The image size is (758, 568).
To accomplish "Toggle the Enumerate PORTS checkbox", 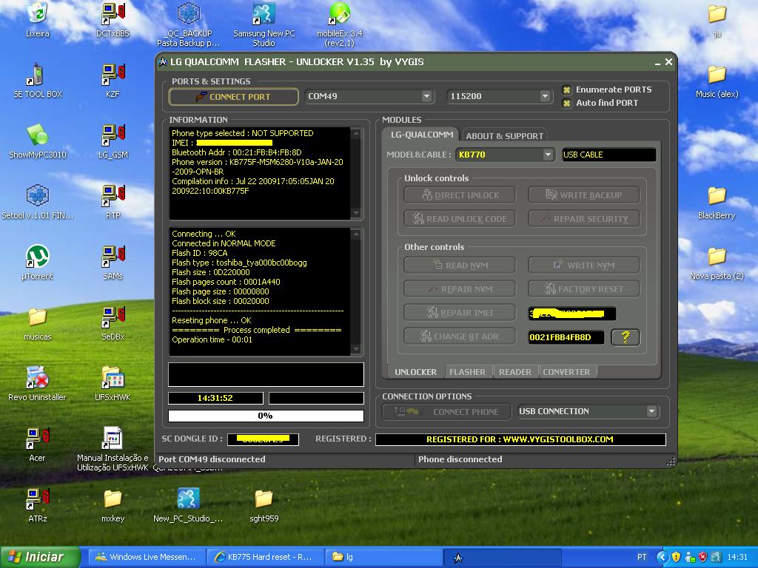I will coord(567,89).
